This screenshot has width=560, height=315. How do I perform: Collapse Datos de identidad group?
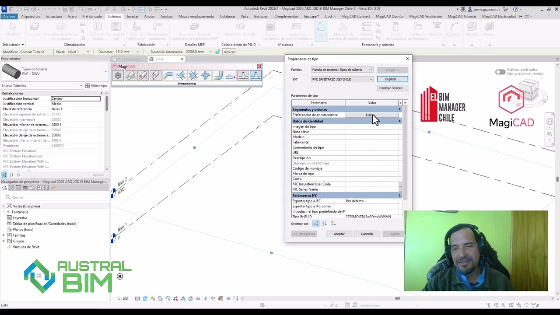point(399,121)
